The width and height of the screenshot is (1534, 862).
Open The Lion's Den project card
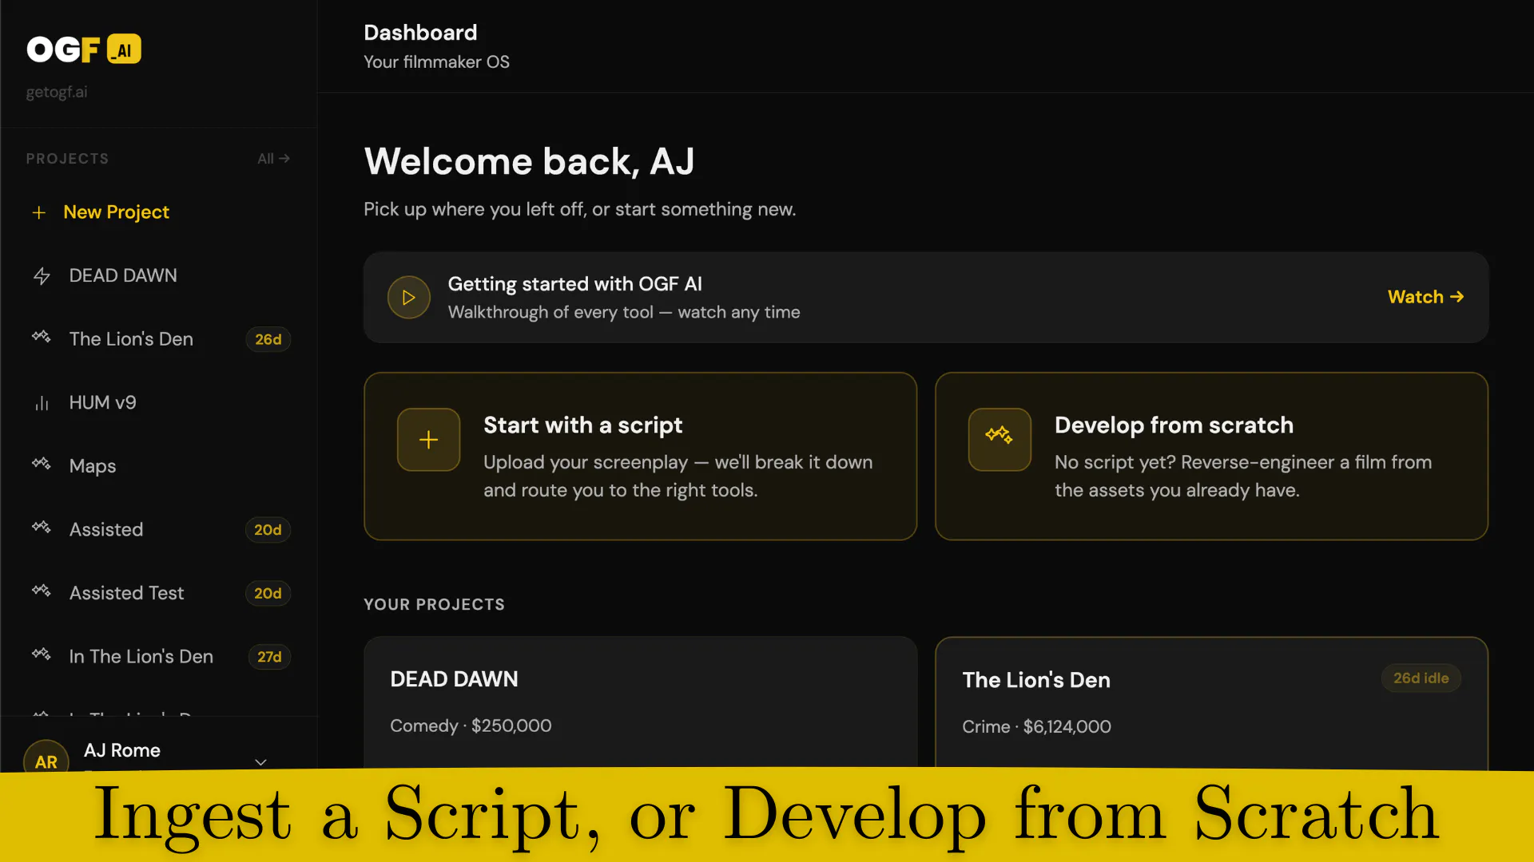(x=1211, y=703)
